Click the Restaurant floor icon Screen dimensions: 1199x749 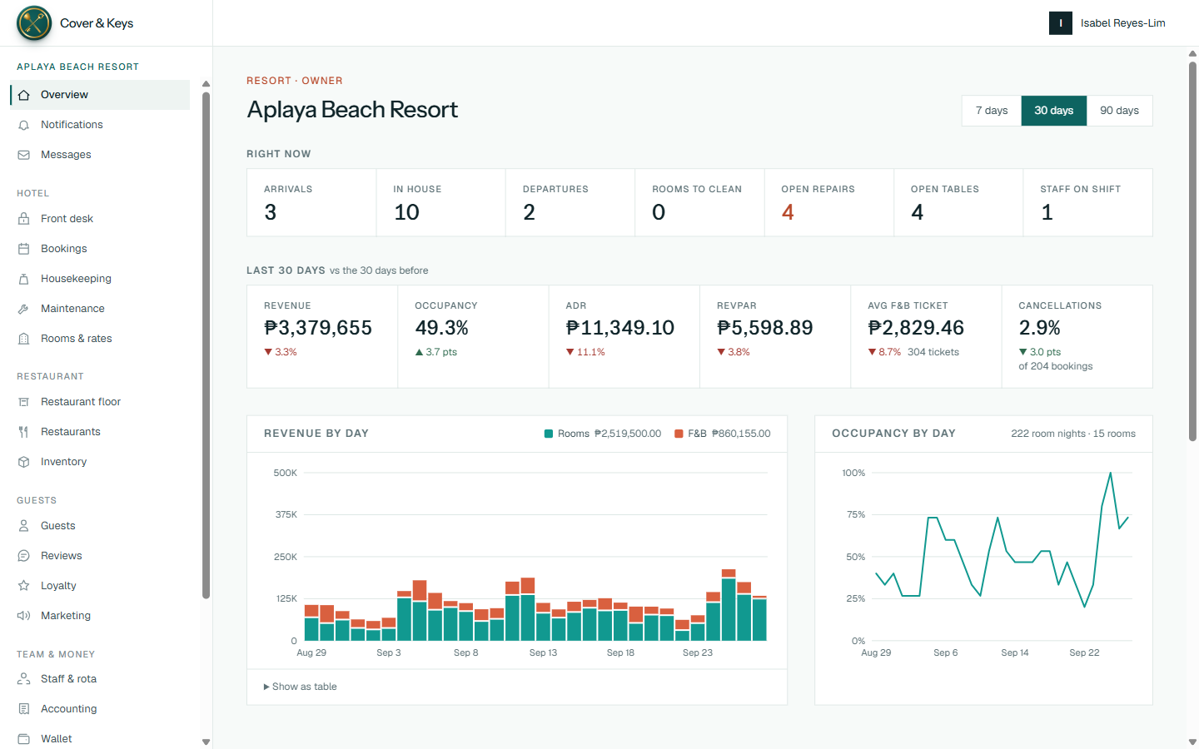point(24,402)
